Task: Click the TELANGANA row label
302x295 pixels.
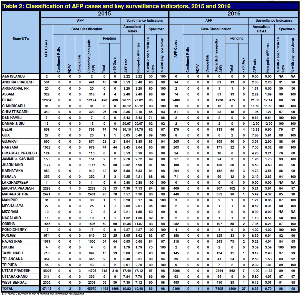Action: (12, 259)
